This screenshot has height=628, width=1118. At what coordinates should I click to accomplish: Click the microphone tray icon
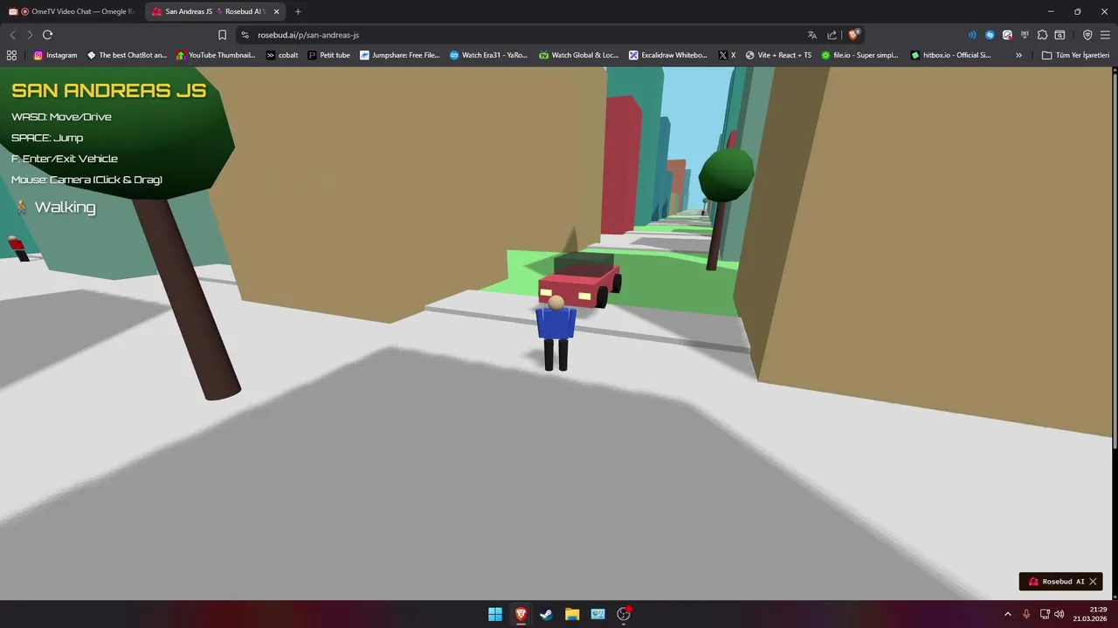[x=1026, y=614]
